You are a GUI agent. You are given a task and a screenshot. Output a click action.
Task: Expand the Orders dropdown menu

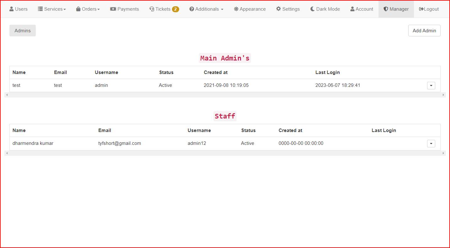pyautogui.click(x=88, y=9)
